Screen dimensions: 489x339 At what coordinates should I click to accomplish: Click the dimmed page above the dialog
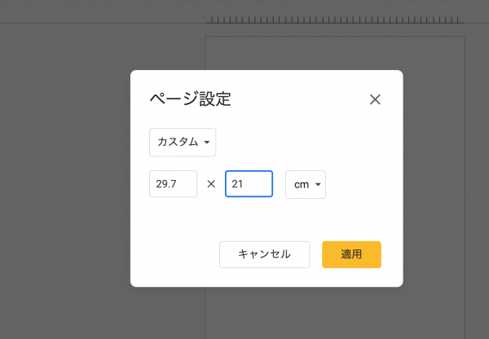coord(334,53)
